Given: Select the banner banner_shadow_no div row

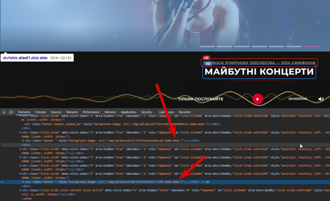Looking at the screenshot, I should point(122,124).
